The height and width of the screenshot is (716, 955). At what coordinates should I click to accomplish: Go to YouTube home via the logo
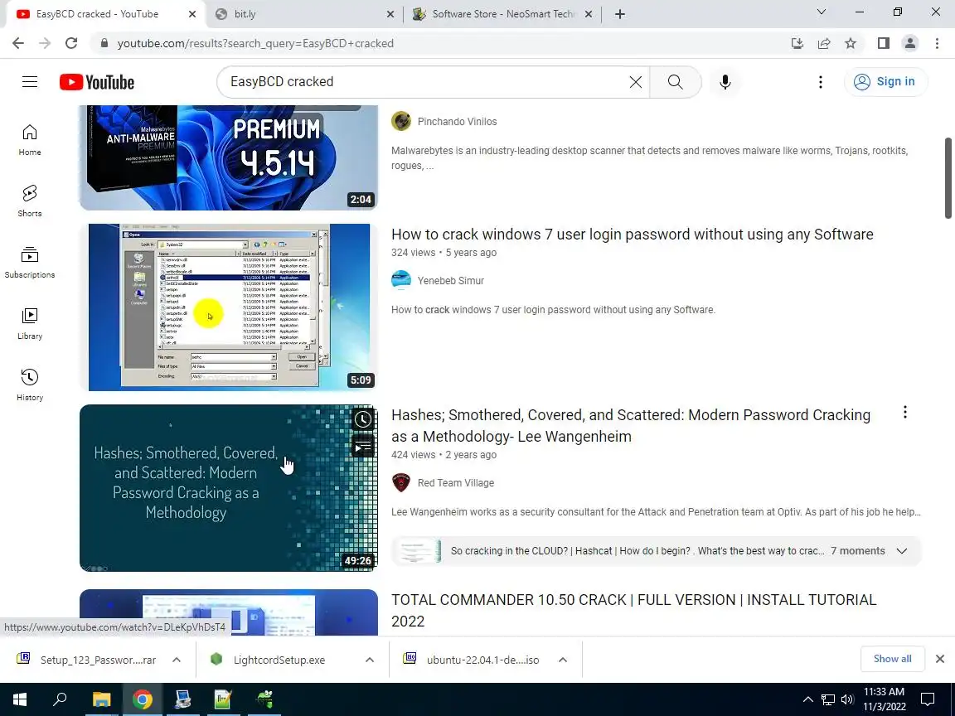tap(97, 81)
